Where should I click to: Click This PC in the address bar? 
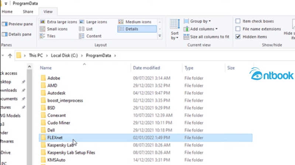pyautogui.click(x=36, y=56)
